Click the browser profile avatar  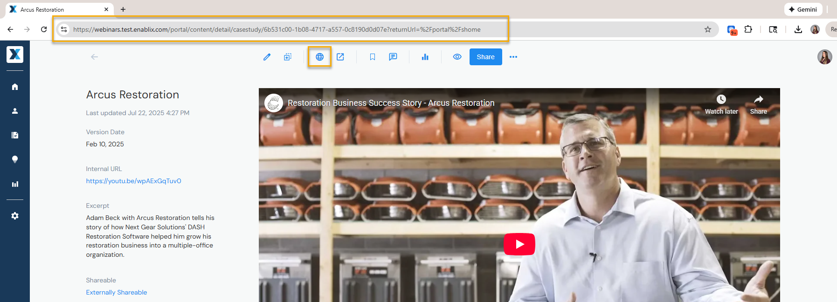(815, 29)
